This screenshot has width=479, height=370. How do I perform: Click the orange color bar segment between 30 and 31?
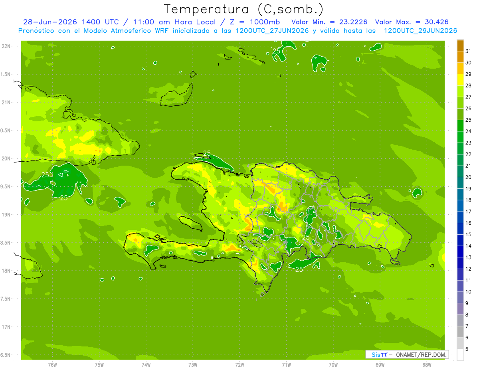click(460, 57)
